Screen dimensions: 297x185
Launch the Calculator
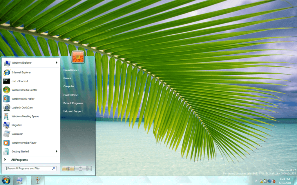coord(17,134)
